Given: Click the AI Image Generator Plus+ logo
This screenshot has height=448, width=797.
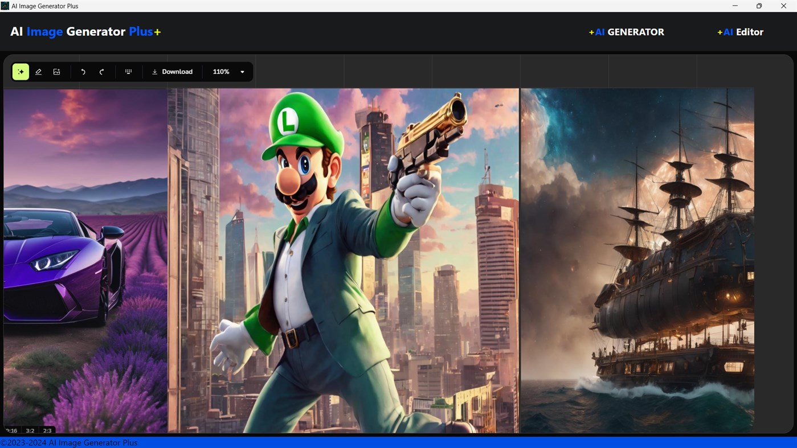Looking at the screenshot, I should click(85, 31).
